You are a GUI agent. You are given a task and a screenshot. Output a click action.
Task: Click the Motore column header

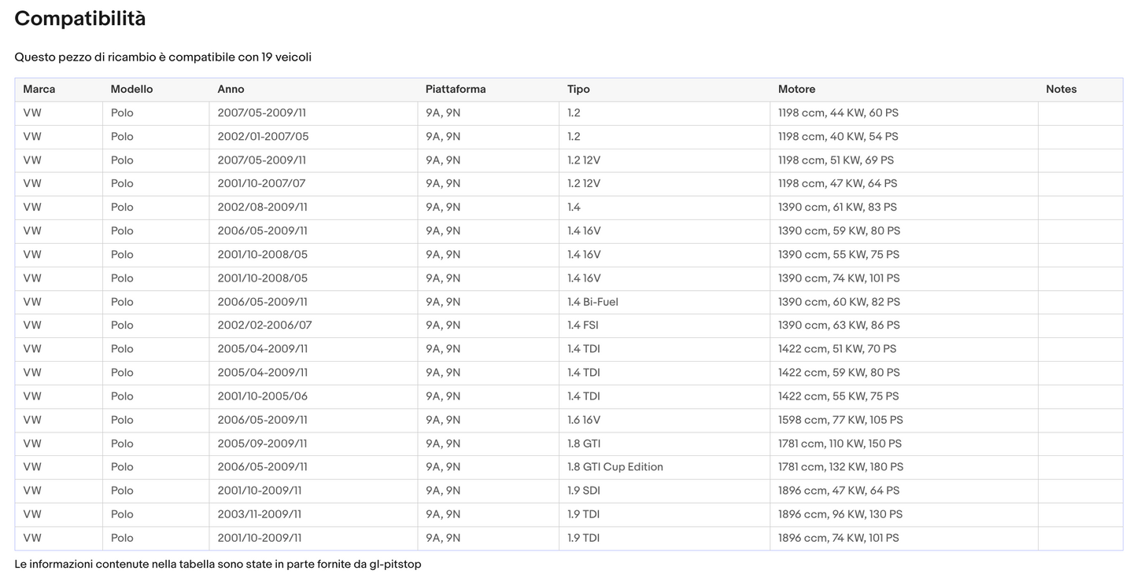[x=796, y=90]
